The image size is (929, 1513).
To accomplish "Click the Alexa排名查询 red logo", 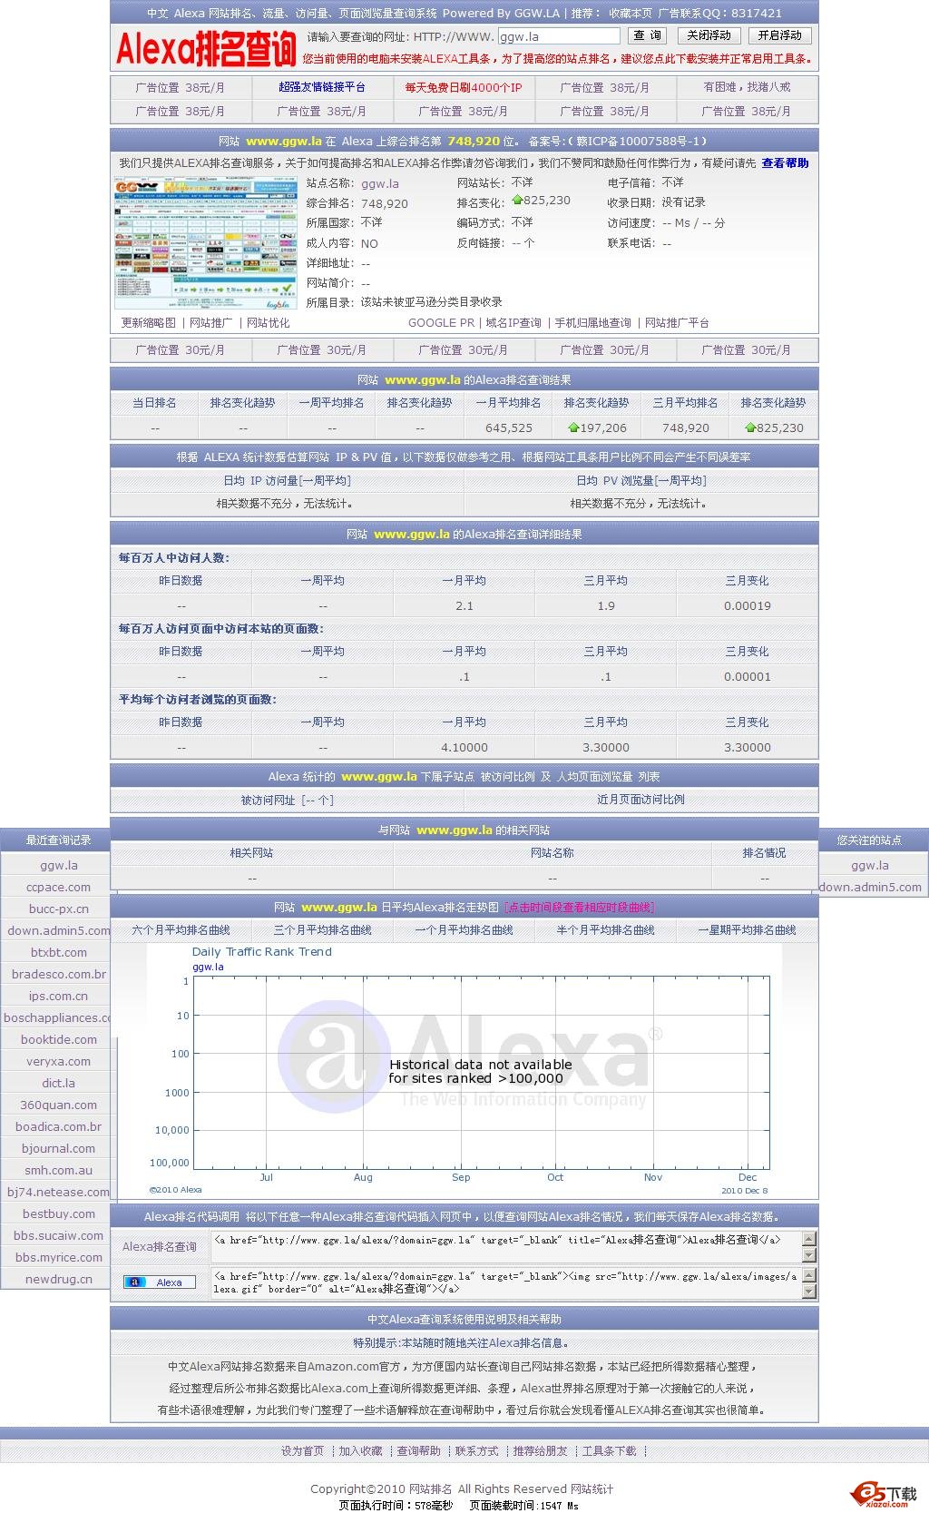I will [x=206, y=48].
